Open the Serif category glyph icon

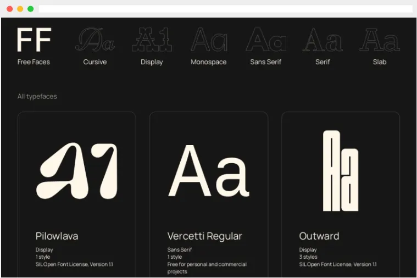pos(323,40)
